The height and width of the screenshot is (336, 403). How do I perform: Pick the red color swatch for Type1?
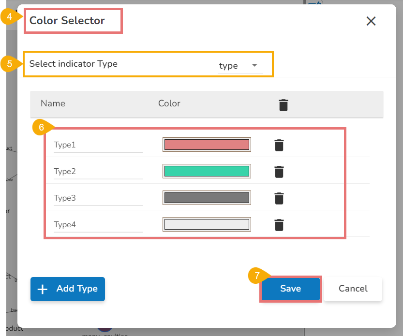tap(207, 145)
